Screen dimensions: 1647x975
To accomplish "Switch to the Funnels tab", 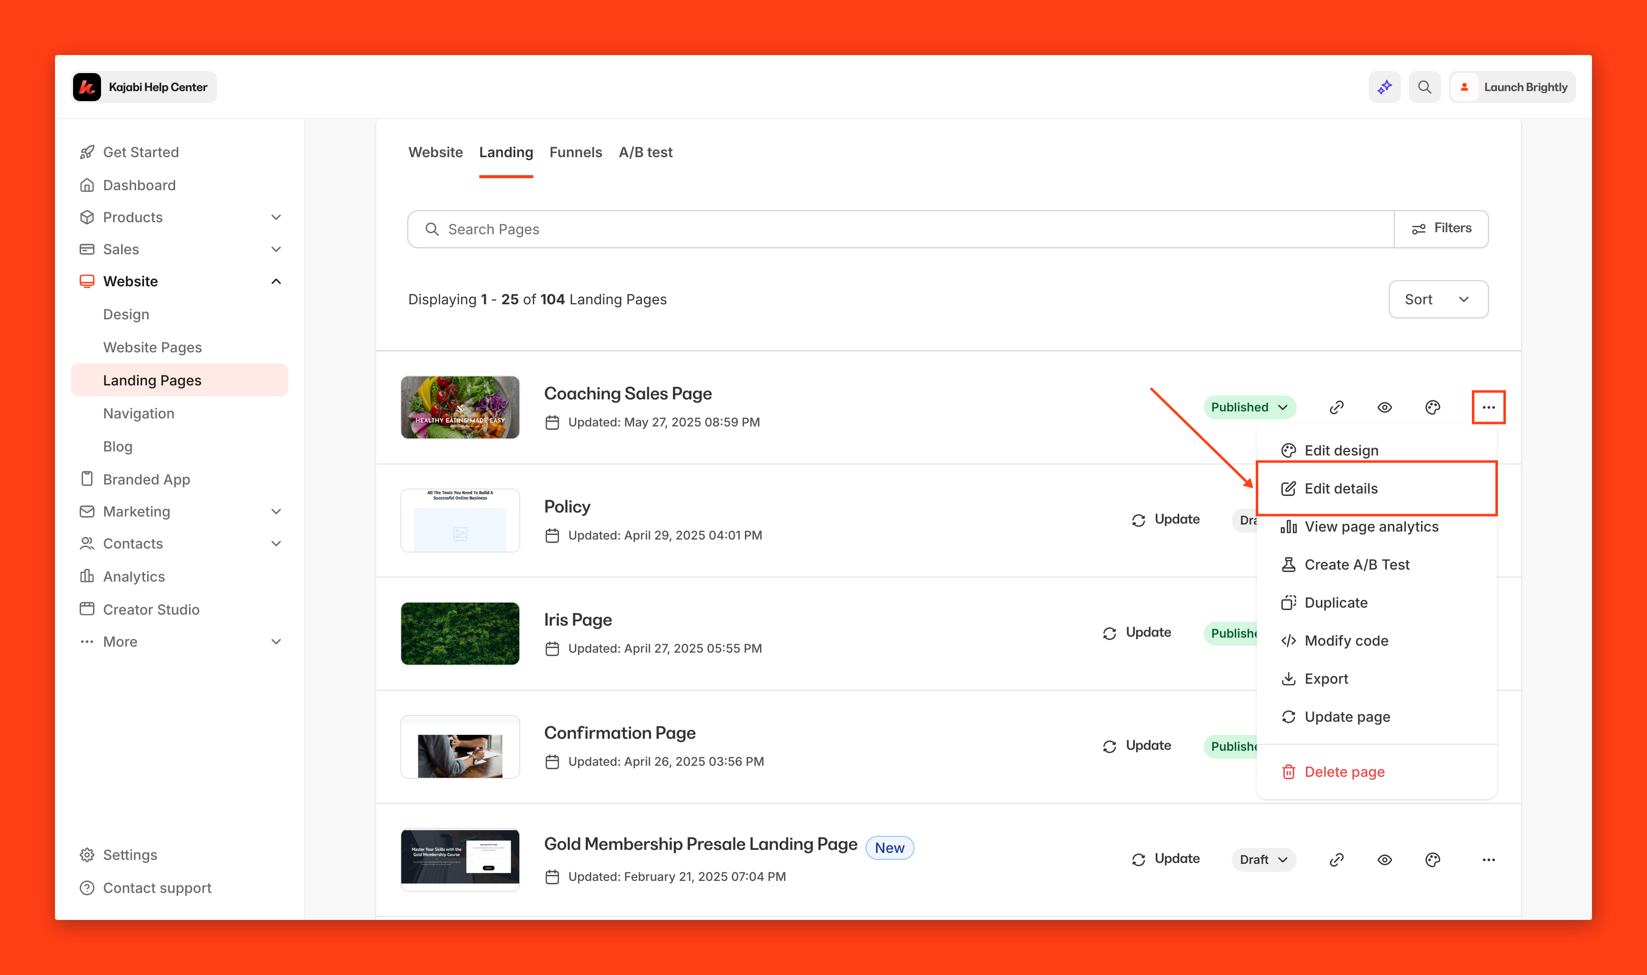I will pyautogui.click(x=575, y=153).
